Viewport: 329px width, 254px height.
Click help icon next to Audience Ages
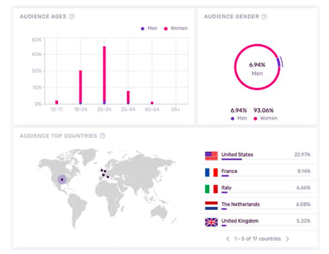click(72, 16)
